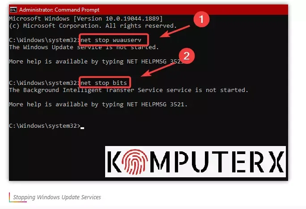Click the 'Stopping Windows Update Services' caption
306x209 pixels.
pos(57,197)
